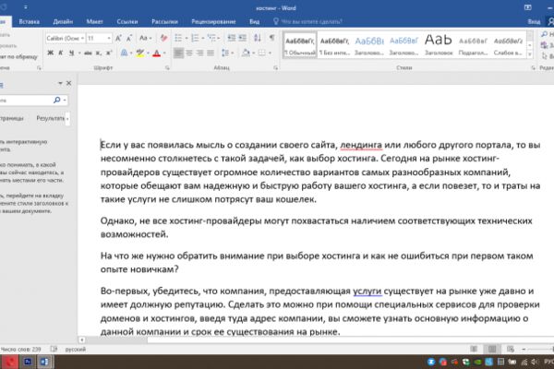Open the Дизайн tab
554x369 pixels.
63,21
